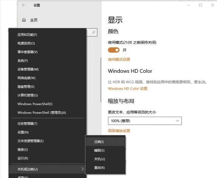This screenshot has height=178, width=217.
Task: Select 计算机管理(G)
Action: [47, 95]
